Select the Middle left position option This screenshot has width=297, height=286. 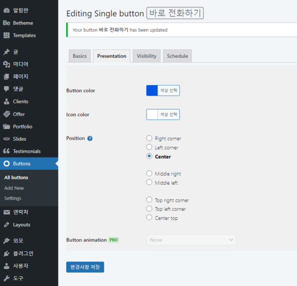point(149,183)
